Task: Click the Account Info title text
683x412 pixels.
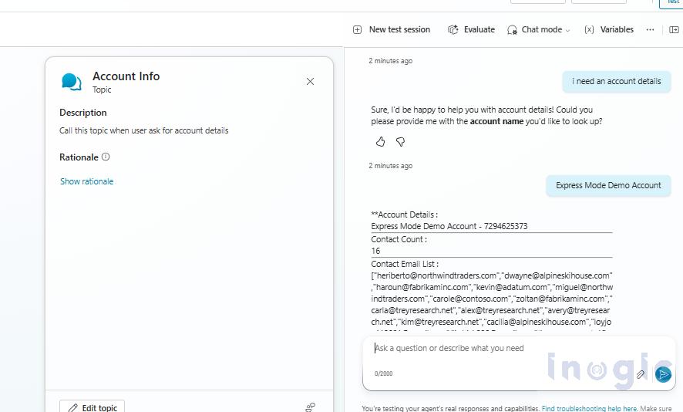Action: click(x=126, y=76)
